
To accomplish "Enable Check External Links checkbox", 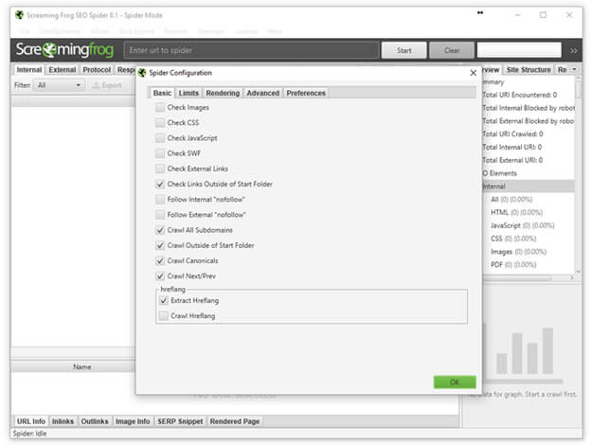I will tap(160, 169).
